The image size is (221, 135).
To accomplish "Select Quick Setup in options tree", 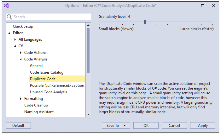I will pyautogui.click(x=23, y=26).
